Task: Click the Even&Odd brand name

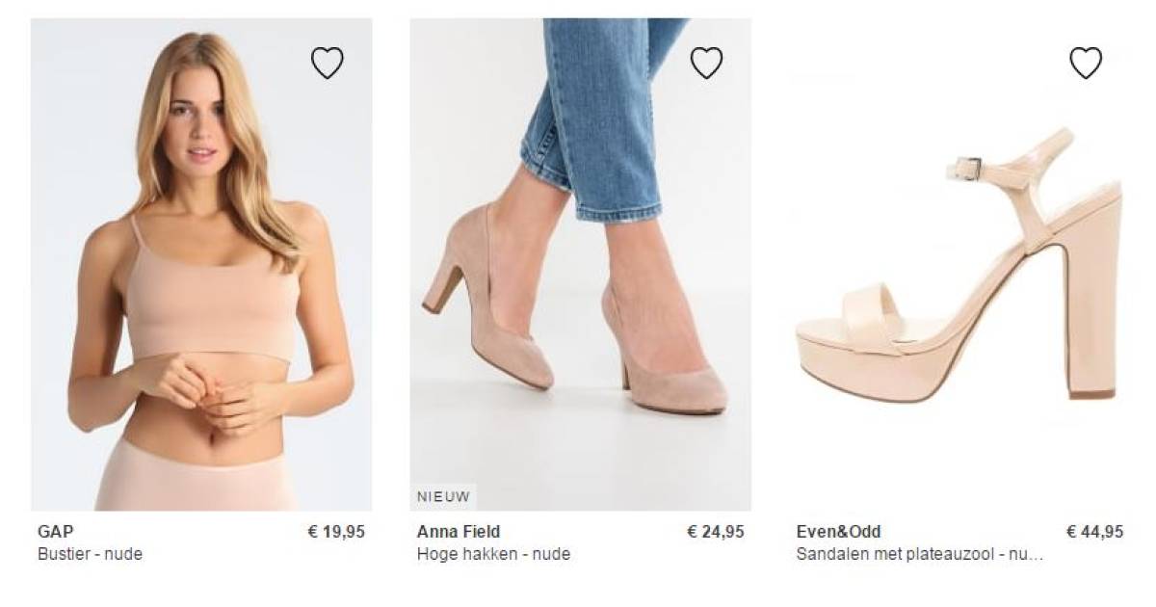Action: [838, 532]
